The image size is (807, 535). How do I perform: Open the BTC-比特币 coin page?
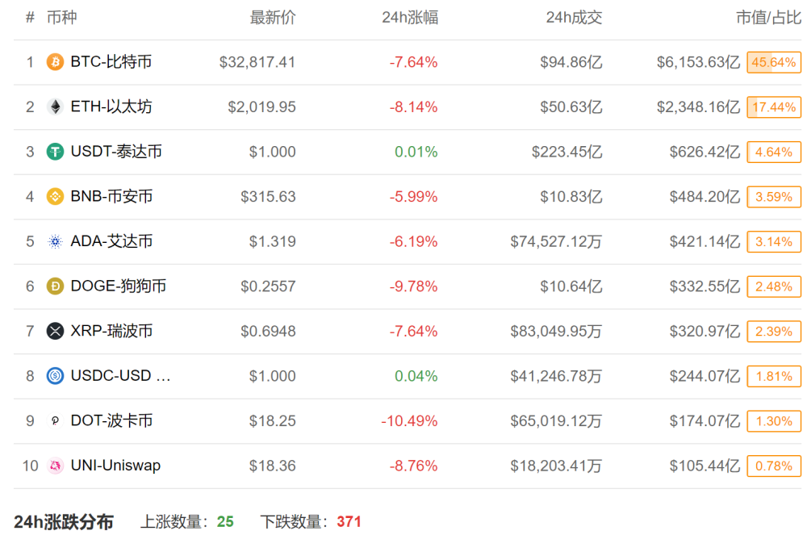[x=111, y=61]
